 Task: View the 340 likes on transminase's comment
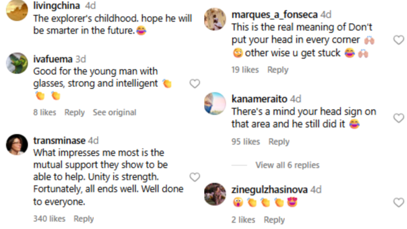49,219
